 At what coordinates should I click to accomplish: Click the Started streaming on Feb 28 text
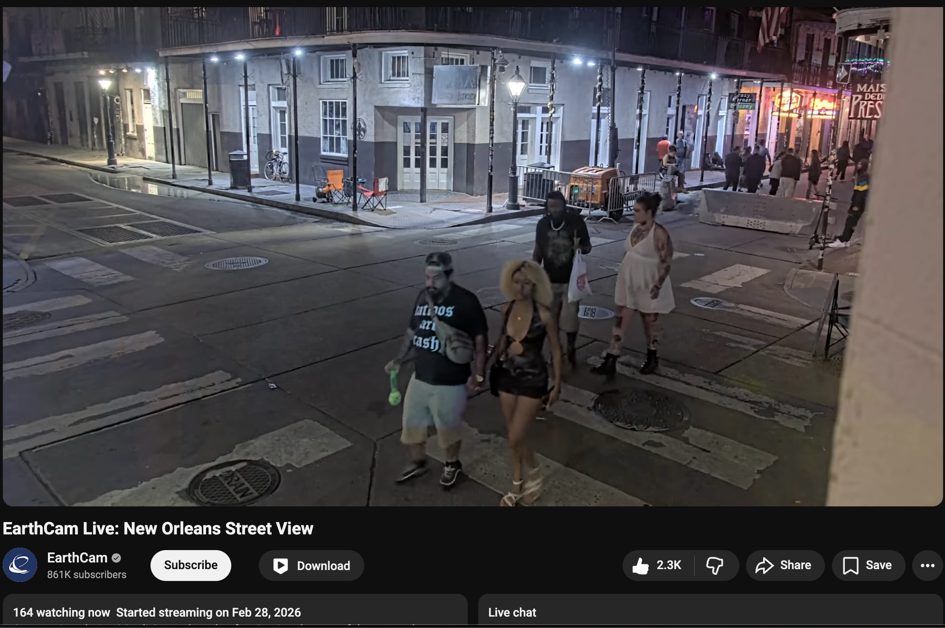click(x=208, y=612)
